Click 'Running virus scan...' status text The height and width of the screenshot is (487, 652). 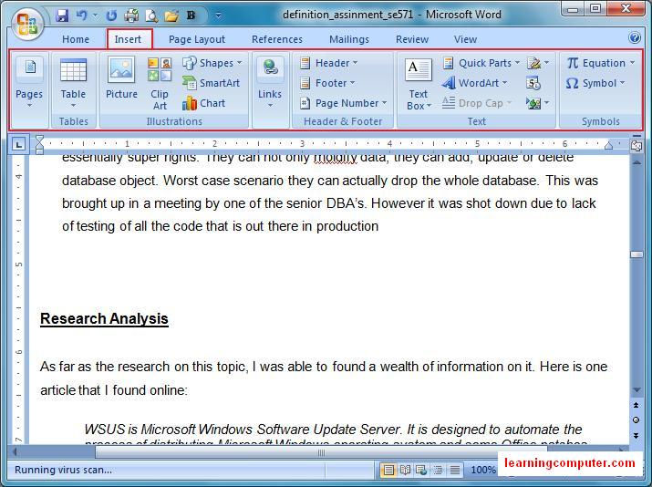[63, 470]
